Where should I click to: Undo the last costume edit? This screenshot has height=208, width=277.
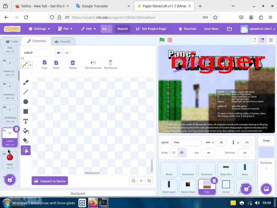click(59, 53)
